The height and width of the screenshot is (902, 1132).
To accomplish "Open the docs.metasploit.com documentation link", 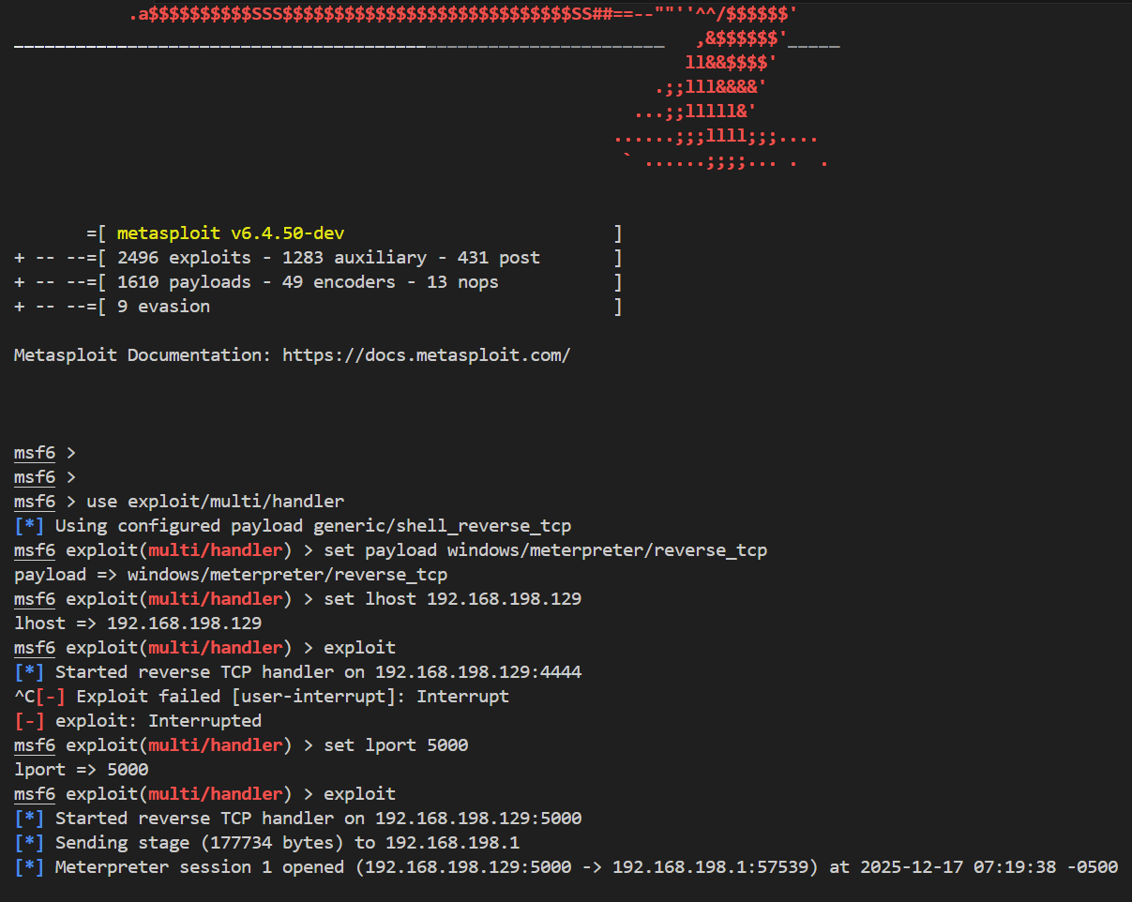I will tap(427, 355).
